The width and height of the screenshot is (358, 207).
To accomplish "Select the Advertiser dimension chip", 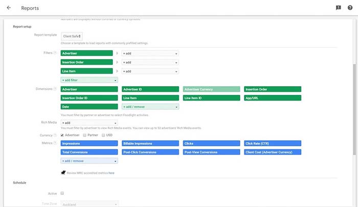I will point(89,89).
